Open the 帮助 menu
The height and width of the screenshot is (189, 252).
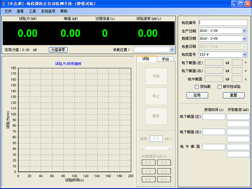(x=64, y=11)
